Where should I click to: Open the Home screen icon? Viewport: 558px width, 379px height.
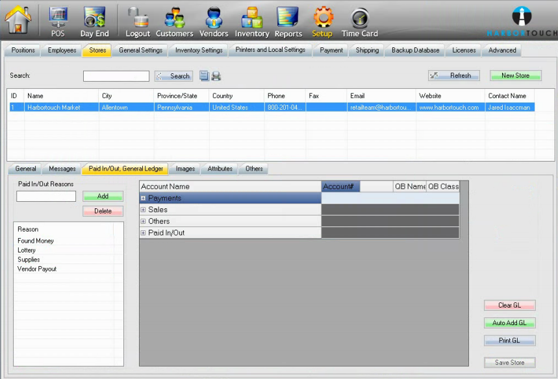tap(18, 19)
